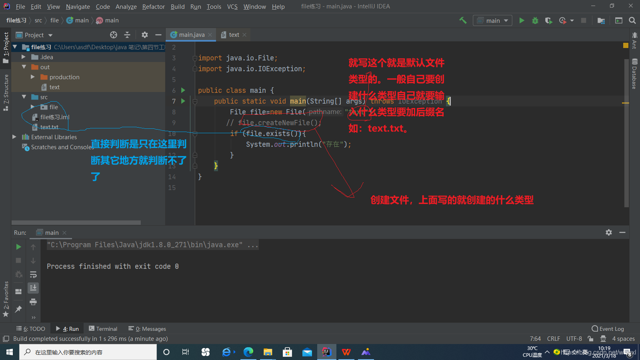Collapse the out folder
The image size is (640, 360).
click(x=24, y=67)
